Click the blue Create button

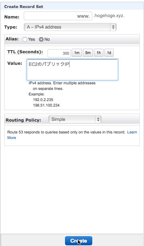pyautogui.click(x=79, y=241)
